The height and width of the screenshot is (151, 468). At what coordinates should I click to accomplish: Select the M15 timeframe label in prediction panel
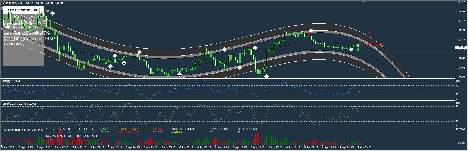point(62,129)
